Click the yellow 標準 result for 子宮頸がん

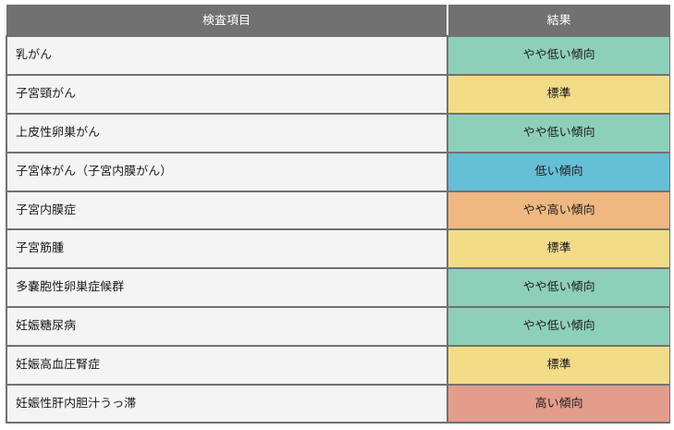pos(558,93)
